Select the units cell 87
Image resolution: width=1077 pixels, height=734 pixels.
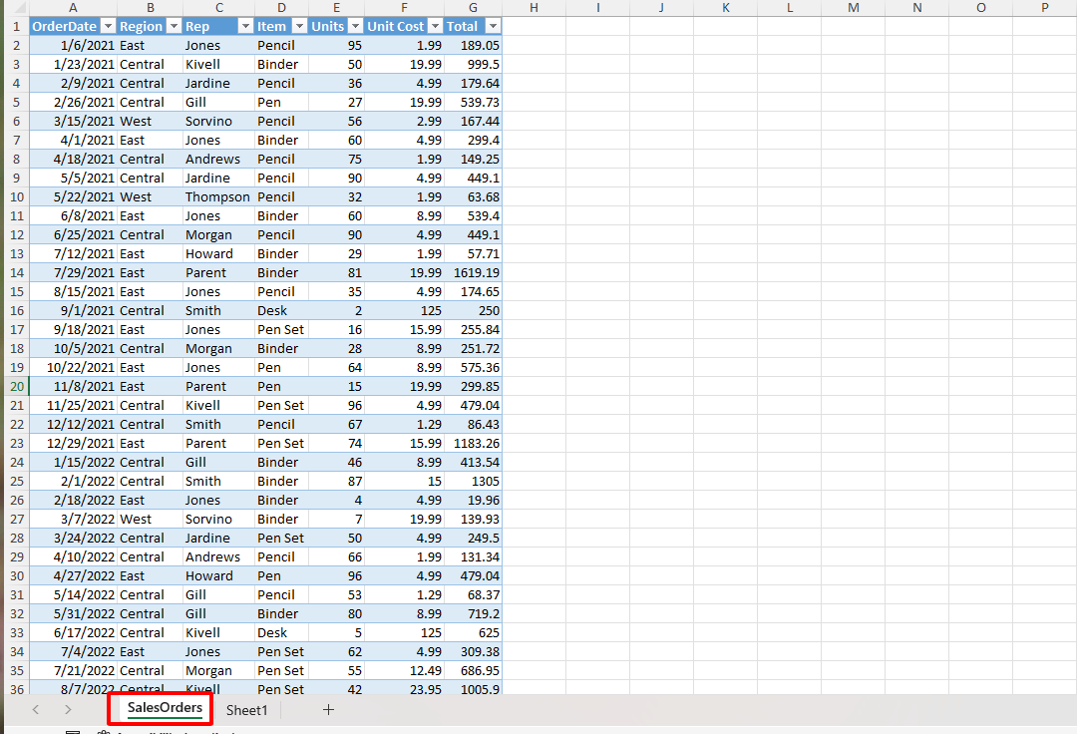[337, 482]
